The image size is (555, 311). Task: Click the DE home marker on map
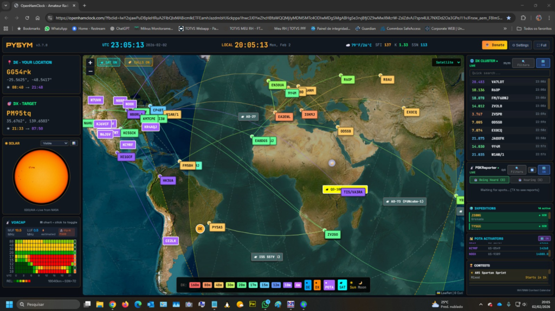tap(199, 229)
